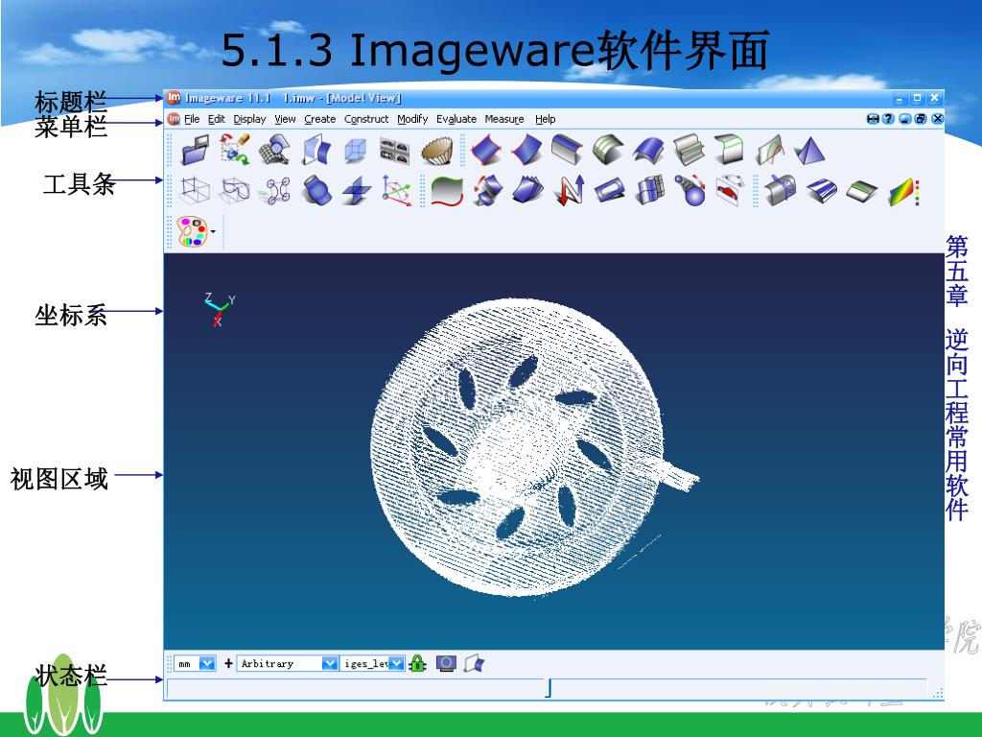Screen dimensions: 982x737
Task: Click the gray surface with green edge icon
Action: pos(729,151)
